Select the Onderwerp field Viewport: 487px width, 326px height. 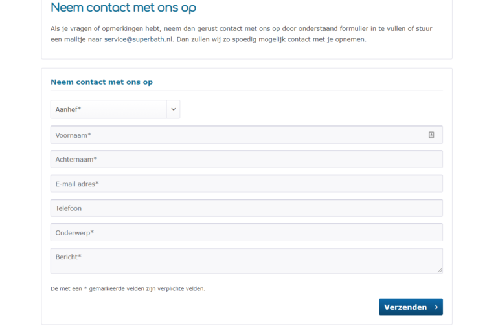click(246, 232)
